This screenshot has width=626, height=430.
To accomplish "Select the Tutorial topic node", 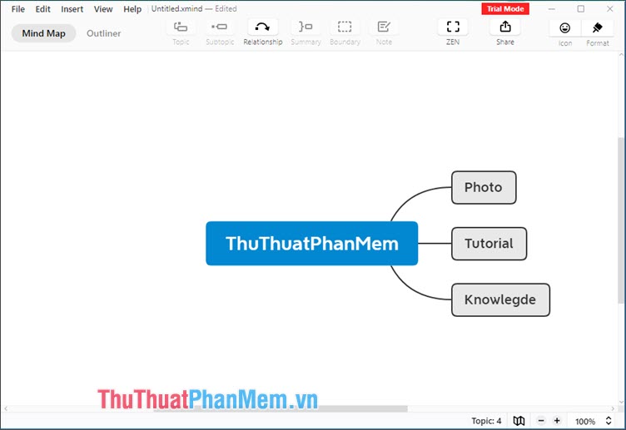I will pyautogui.click(x=489, y=244).
